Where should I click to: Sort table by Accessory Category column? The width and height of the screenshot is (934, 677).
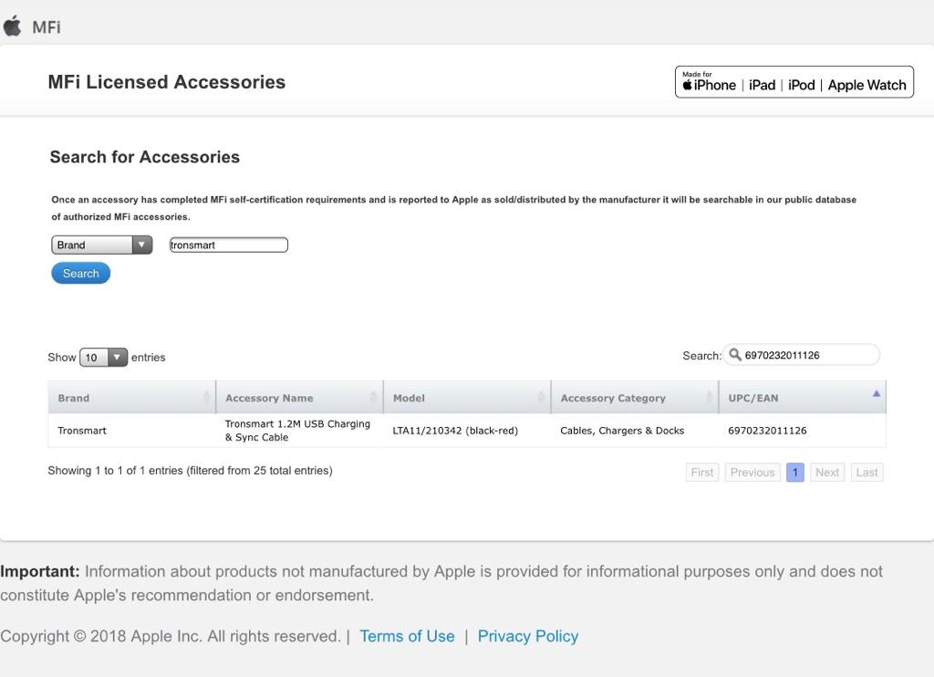pyautogui.click(x=635, y=398)
